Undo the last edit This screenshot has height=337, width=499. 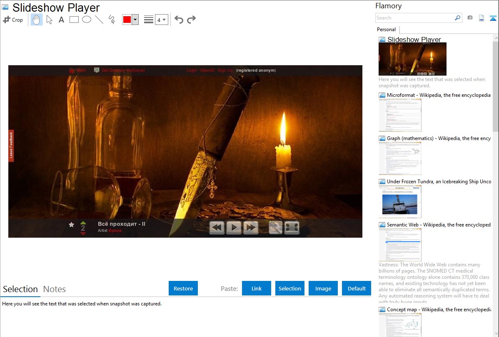tap(179, 20)
